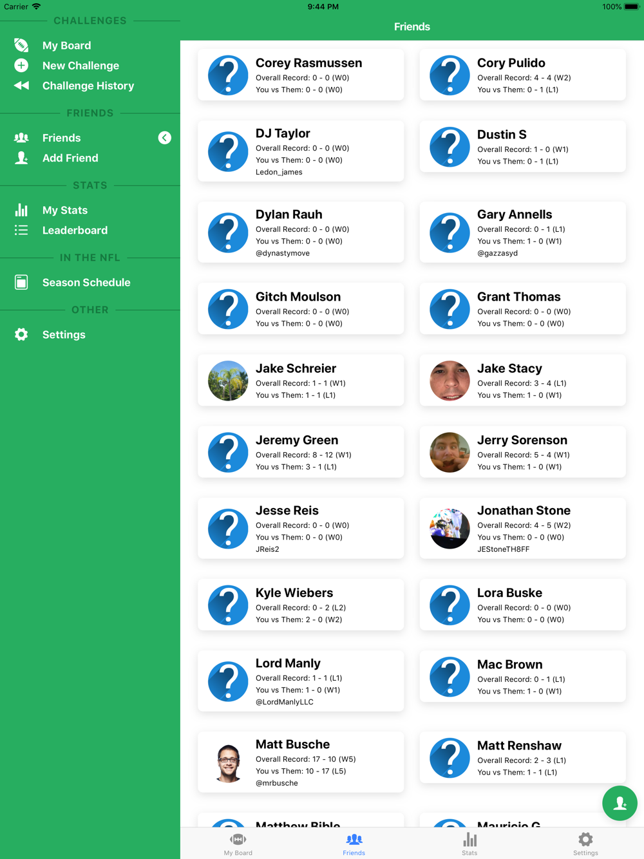Tap Lora Buske's placeholder avatar
Screen dimensions: 644x859
coord(450,605)
